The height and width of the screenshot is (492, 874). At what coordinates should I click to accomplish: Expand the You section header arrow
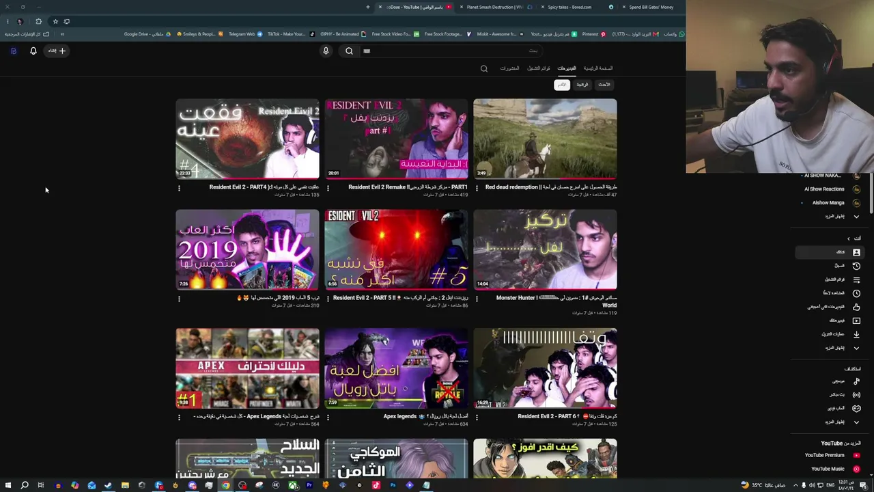849,238
